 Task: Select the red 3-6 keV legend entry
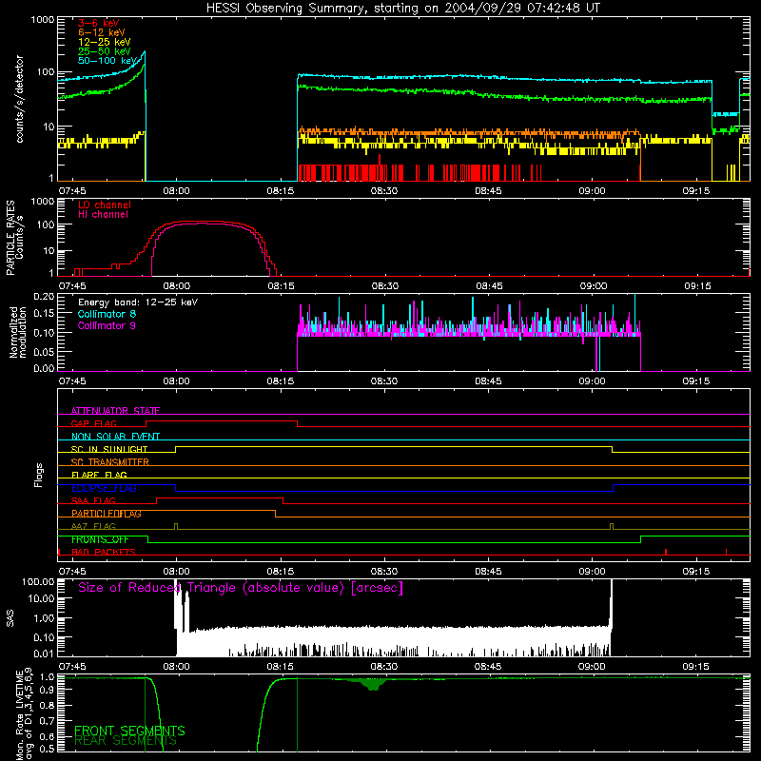coord(99,23)
